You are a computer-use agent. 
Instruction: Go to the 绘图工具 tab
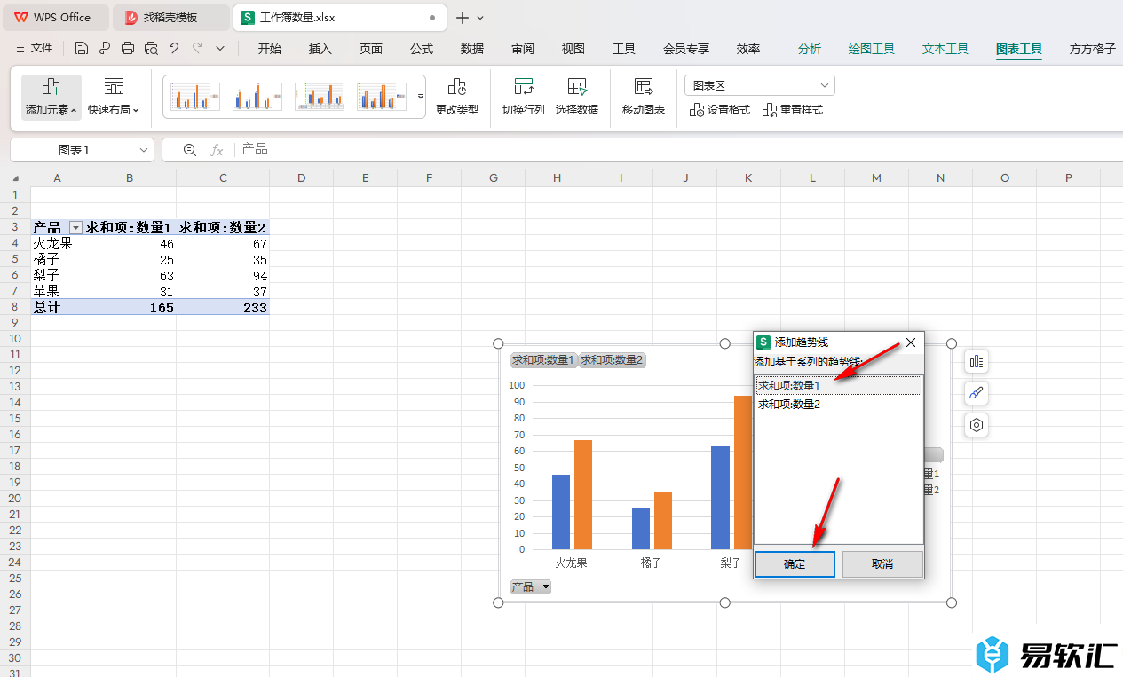[x=872, y=49]
